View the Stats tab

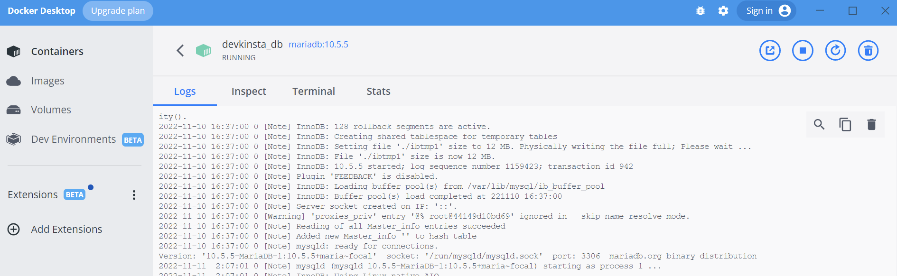[378, 92]
